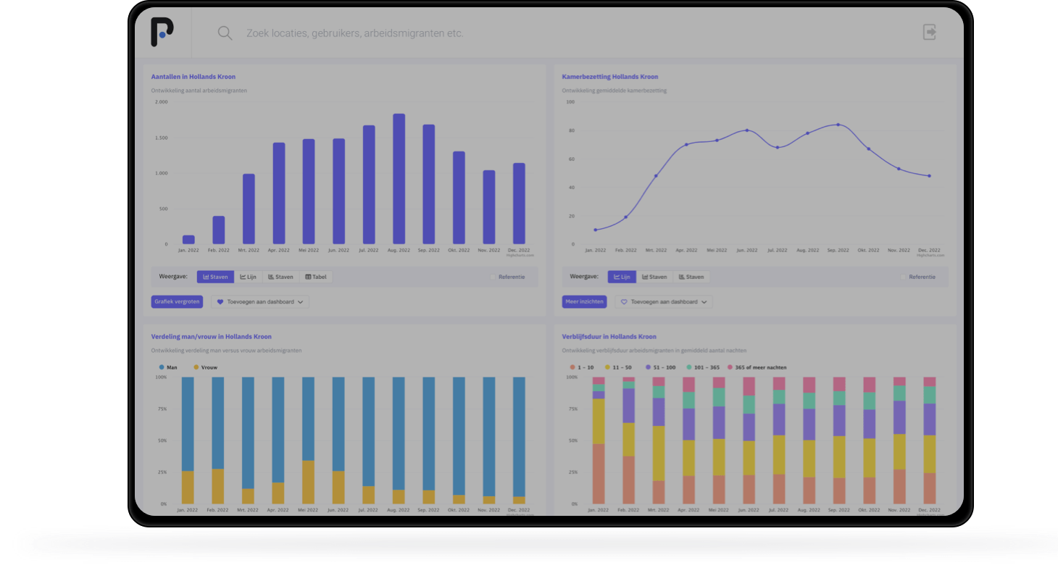Open Kamerbezetting Hollands Kroon title

click(610, 77)
